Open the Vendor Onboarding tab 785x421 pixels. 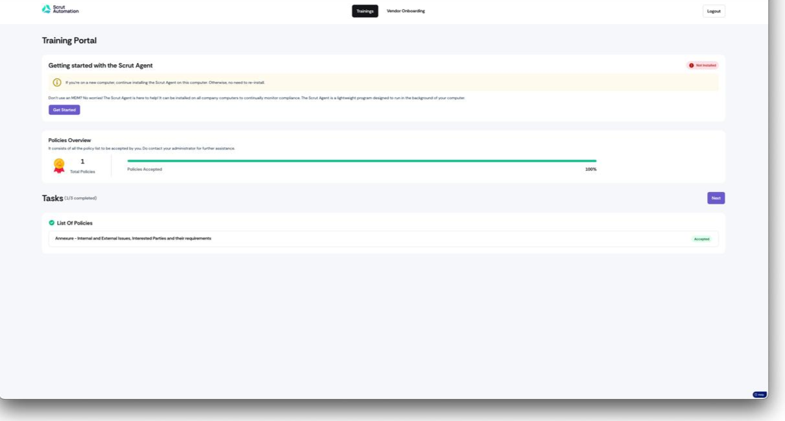405,11
